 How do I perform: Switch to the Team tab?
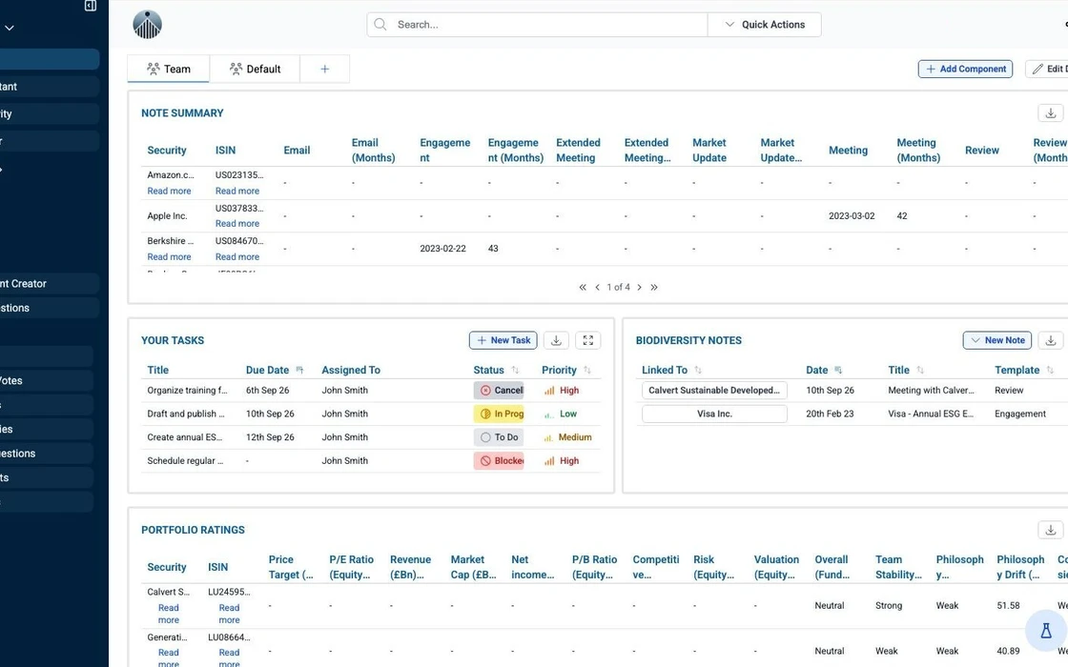tap(168, 69)
